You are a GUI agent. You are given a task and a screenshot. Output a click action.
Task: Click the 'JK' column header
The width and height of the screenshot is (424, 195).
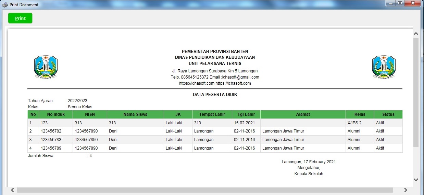click(x=178, y=114)
